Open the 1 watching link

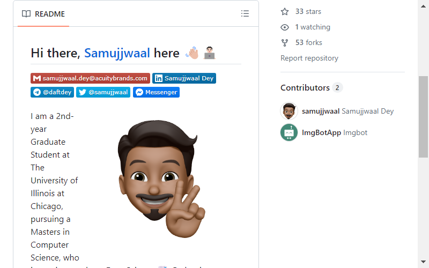coord(313,27)
